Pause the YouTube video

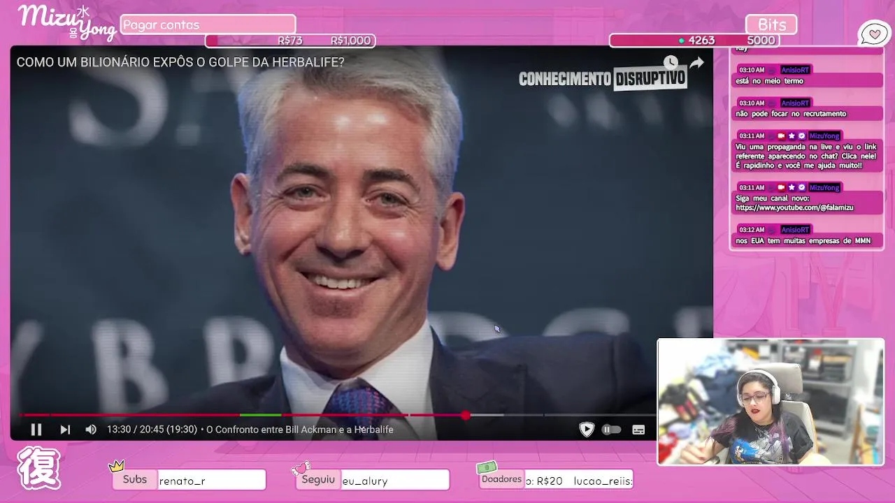tap(36, 430)
